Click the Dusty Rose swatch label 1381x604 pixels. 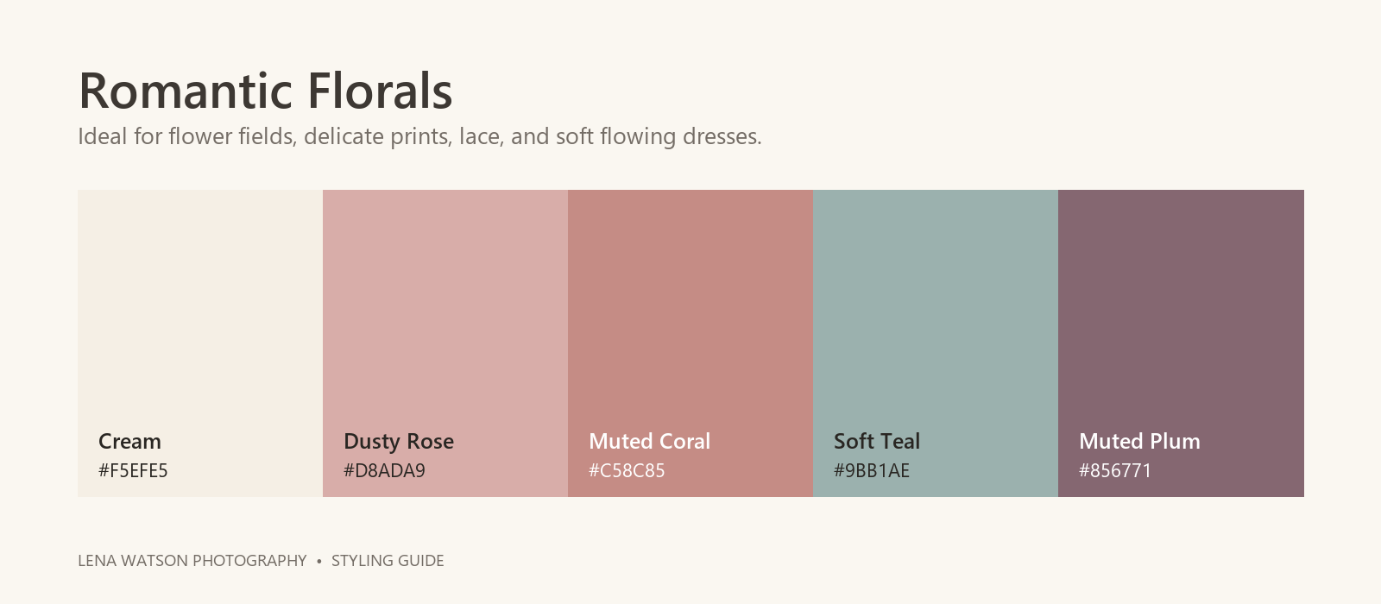(399, 442)
